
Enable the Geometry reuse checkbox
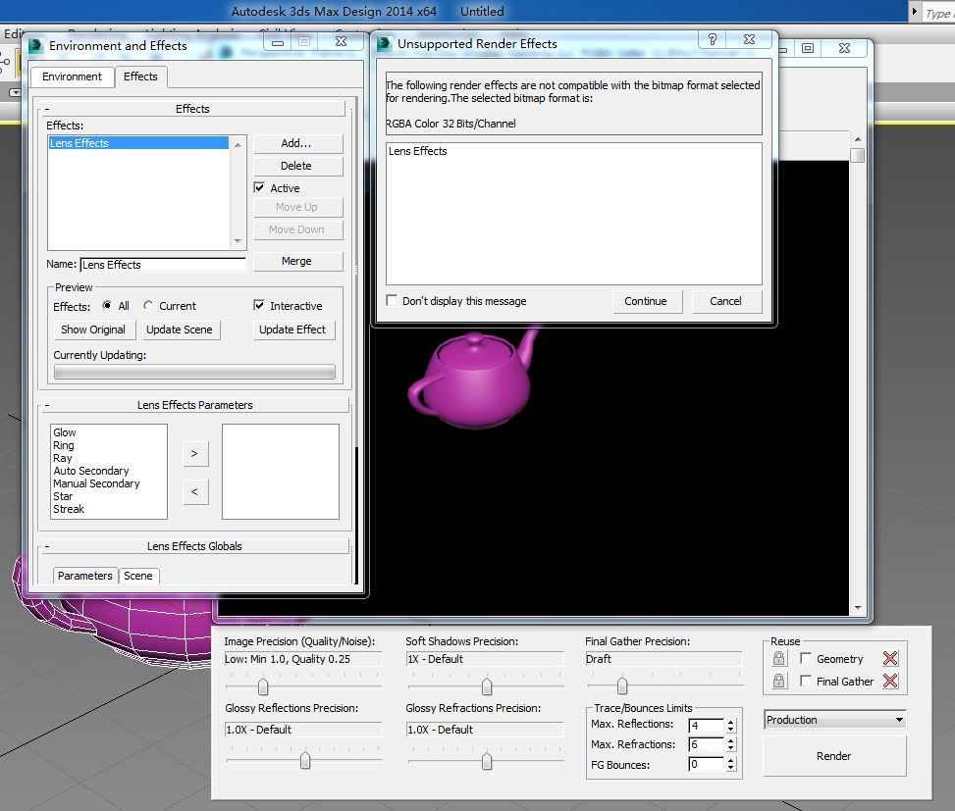(806, 658)
